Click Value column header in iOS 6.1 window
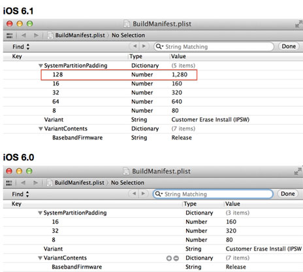303x272 pixels. (178, 56)
